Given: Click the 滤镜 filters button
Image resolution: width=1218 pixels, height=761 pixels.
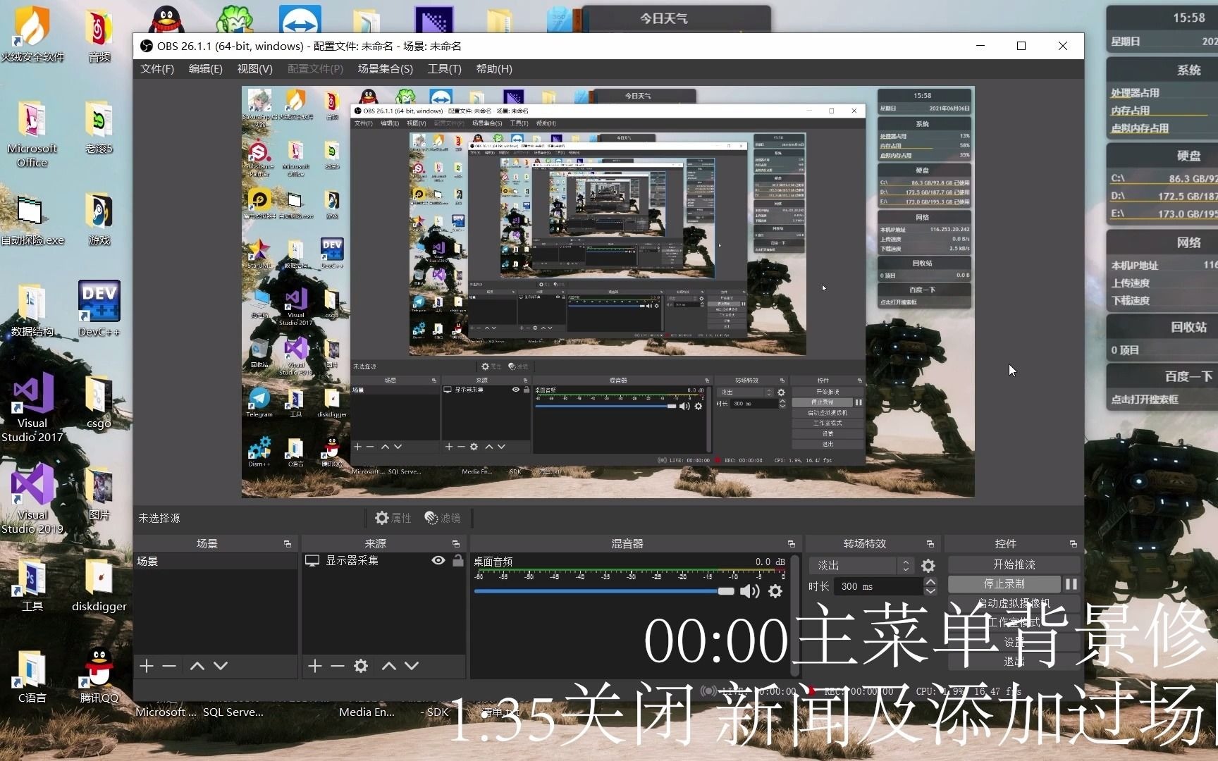Looking at the screenshot, I should point(443,518).
